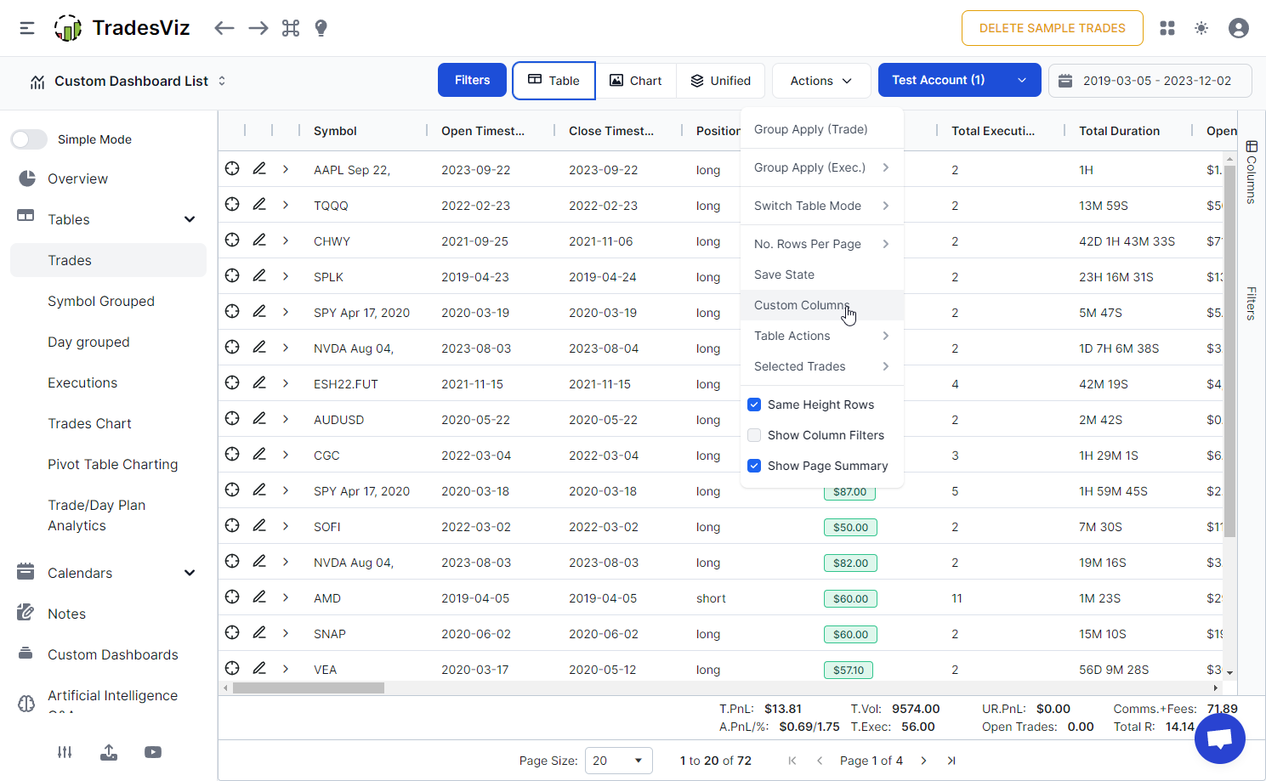Click the Delete Sample Trades button
The height and width of the screenshot is (781, 1266).
[x=1053, y=28]
